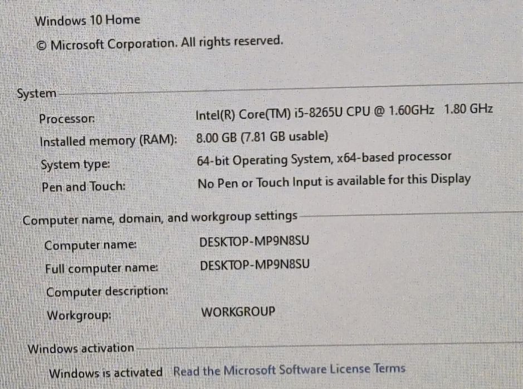Screen dimensions: 523x389
Task: Select No Pen or Touch Input text
Action: [334, 181]
